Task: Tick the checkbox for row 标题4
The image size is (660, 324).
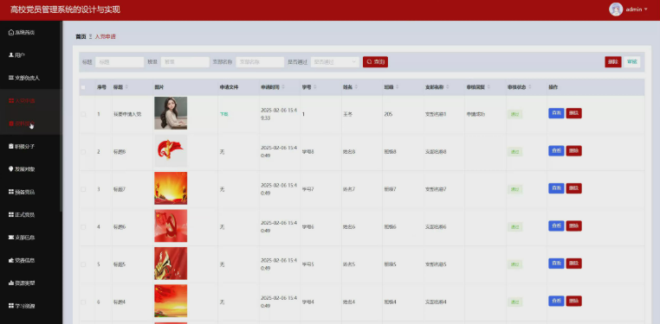Action: (x=83, y=302)
